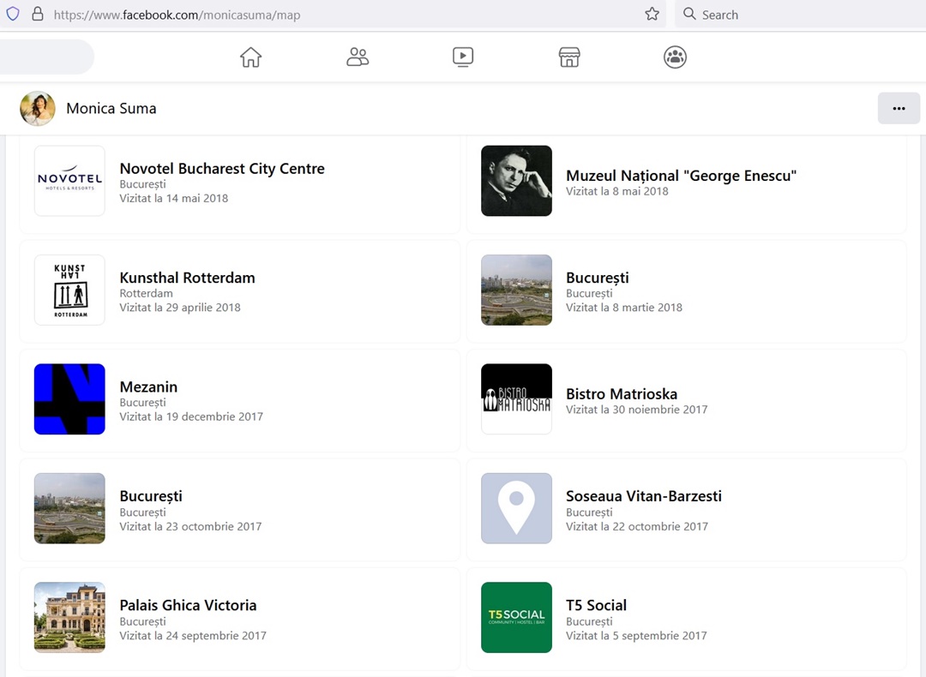Open the Bistro Matrioska place link

(x=622, y=394)
